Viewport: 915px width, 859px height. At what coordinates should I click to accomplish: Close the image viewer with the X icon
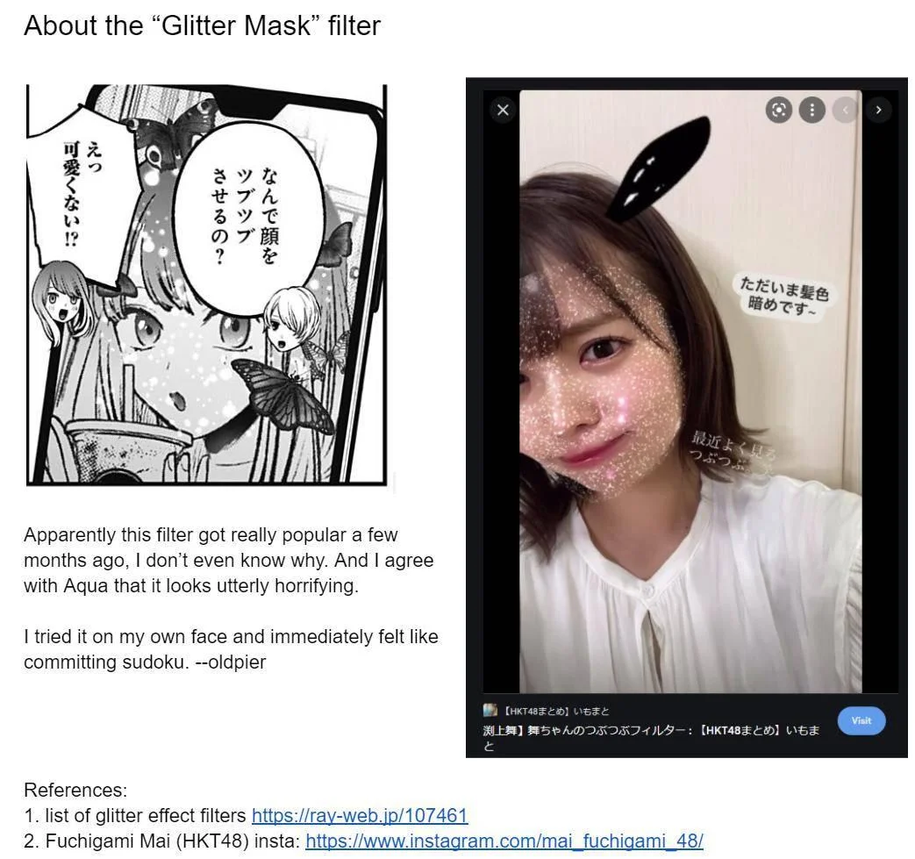point(503,110)
